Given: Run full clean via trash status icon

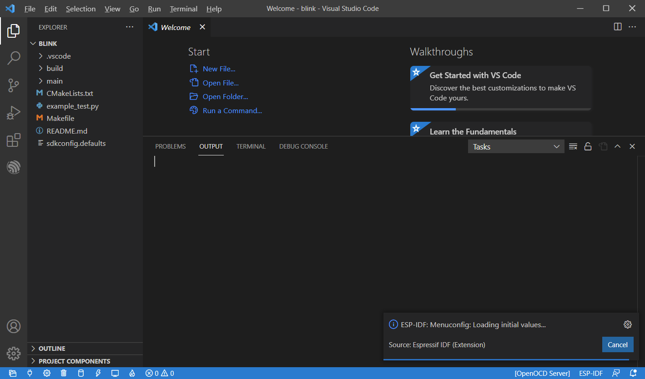Looking at the screenshot, I should click(x=64, y=374).
